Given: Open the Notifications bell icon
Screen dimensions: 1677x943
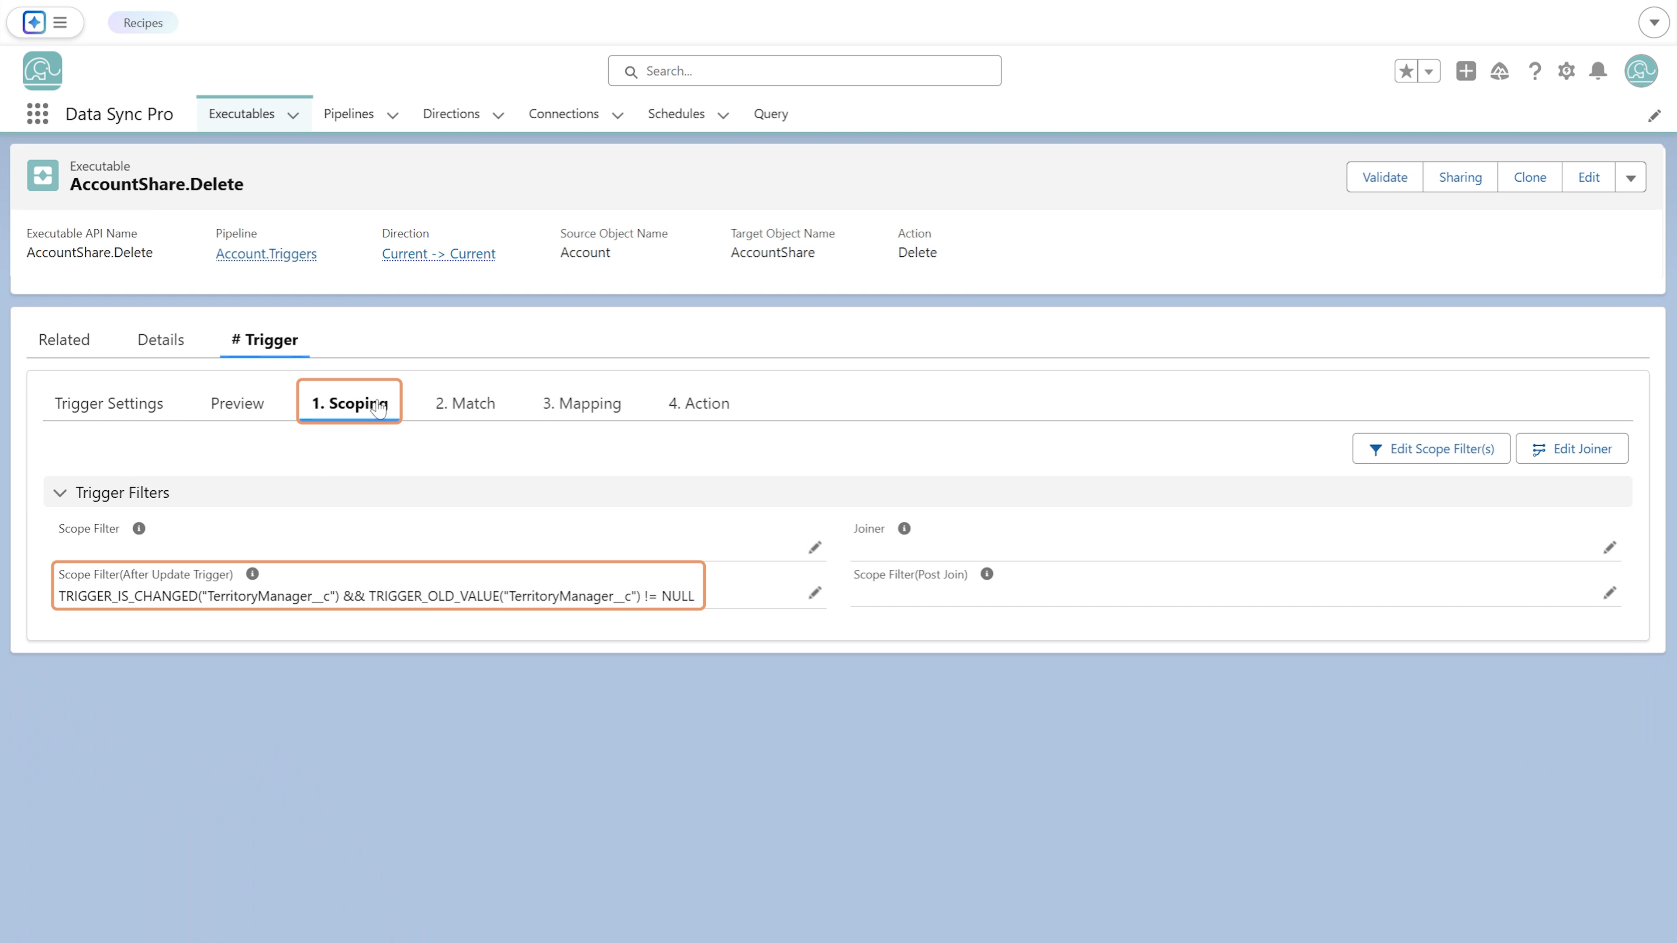Looking at the screenshot, I should click(1598, 71).
